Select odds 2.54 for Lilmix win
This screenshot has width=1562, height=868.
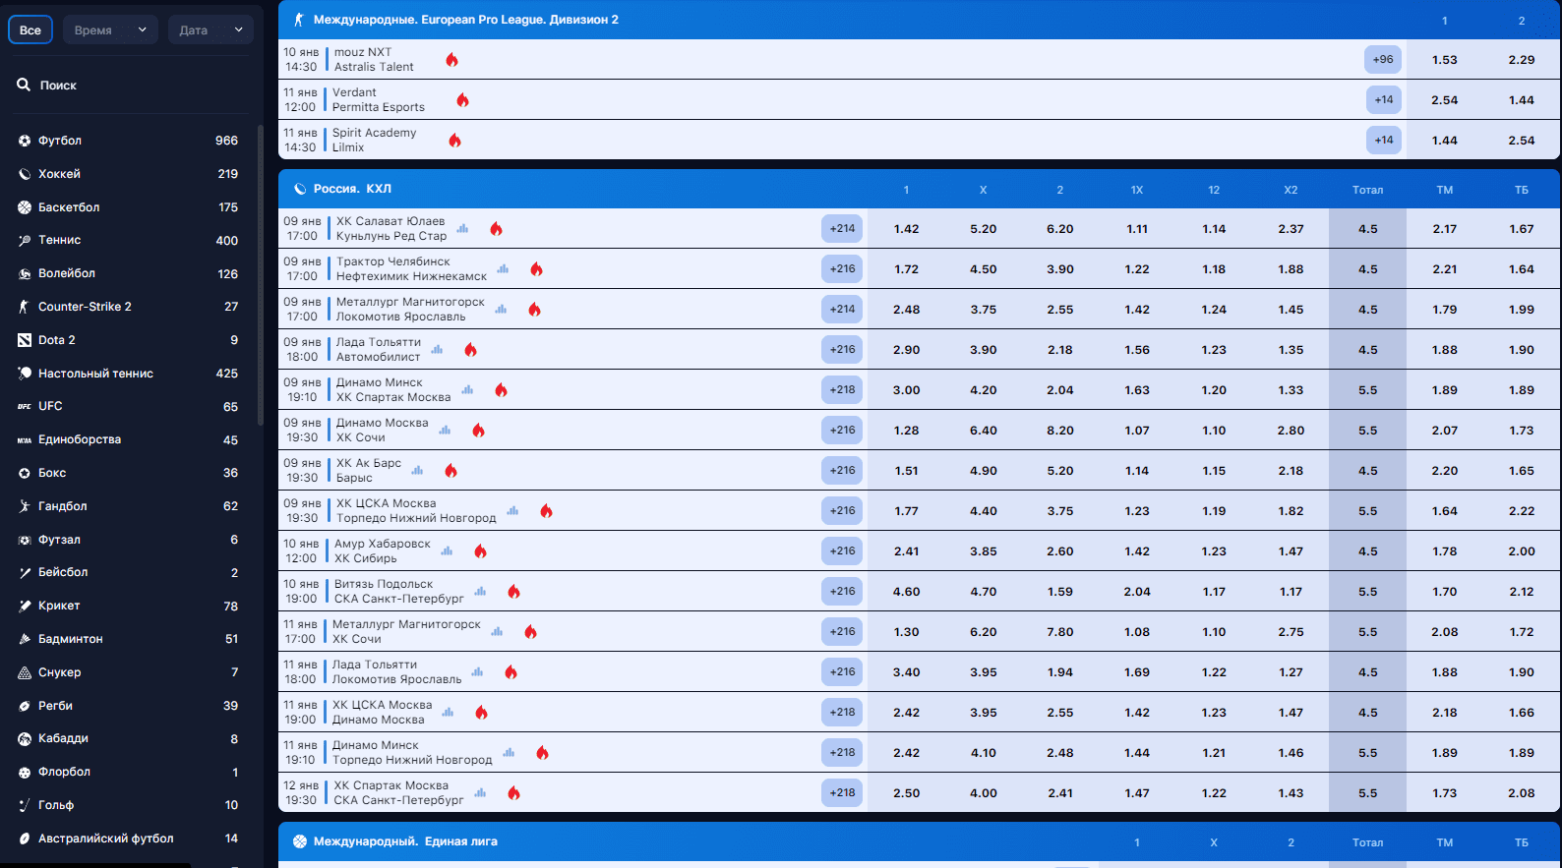pos(1521,141)
